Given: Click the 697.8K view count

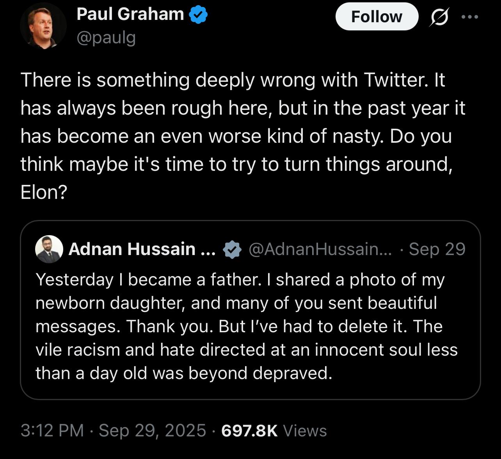Looking at the screenshot, I should (249, 431).
